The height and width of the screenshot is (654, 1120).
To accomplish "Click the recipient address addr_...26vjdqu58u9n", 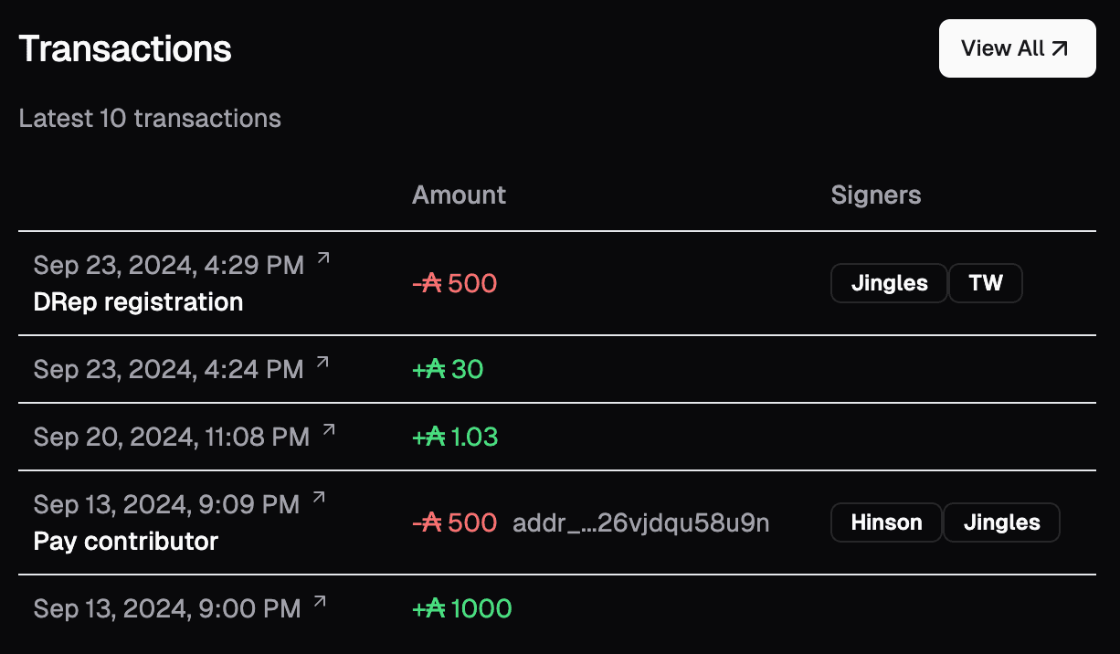I will [640, 522].
